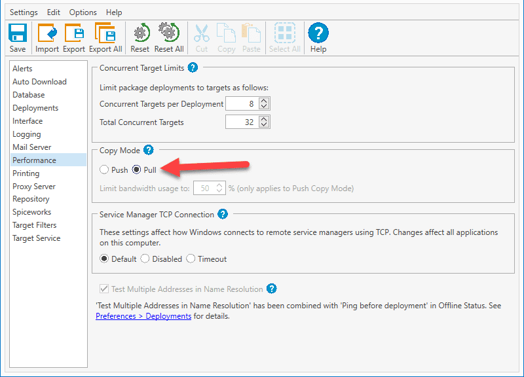Increase the bandwidth usage limit
The height and width of the screenshot is (377, 524).
click(219, 185)
